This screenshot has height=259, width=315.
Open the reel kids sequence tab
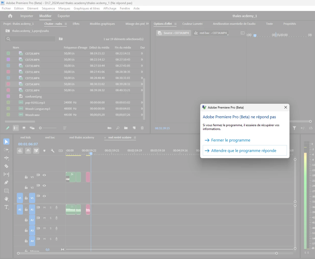pos(26,137)
